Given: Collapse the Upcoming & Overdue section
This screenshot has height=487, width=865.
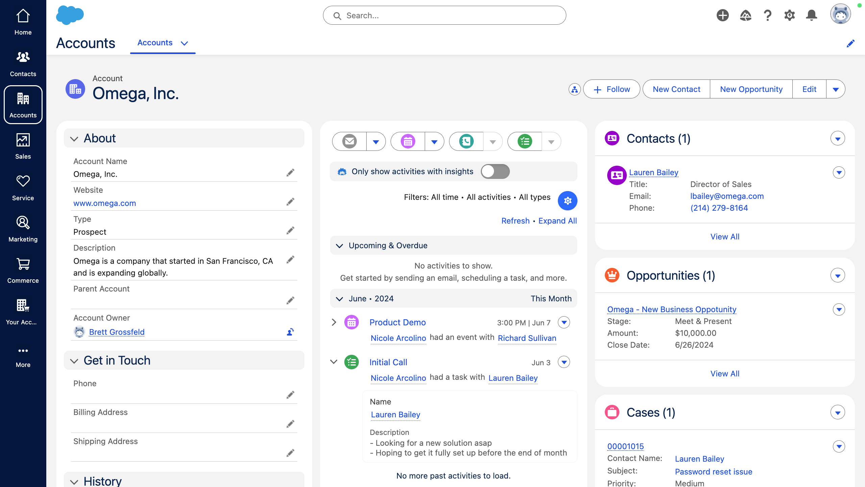Looking at the screenshot, I should (x=340, y=246).
